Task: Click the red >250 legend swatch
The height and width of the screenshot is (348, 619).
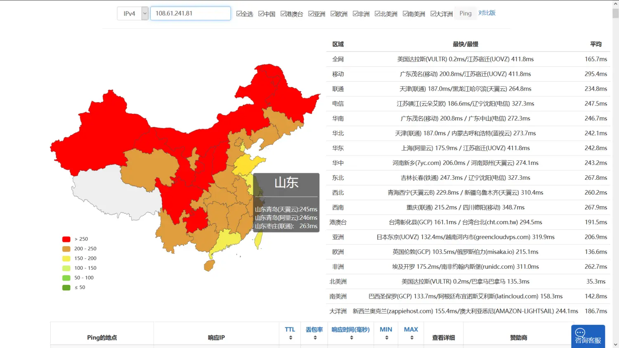Action: click(66, 239)
